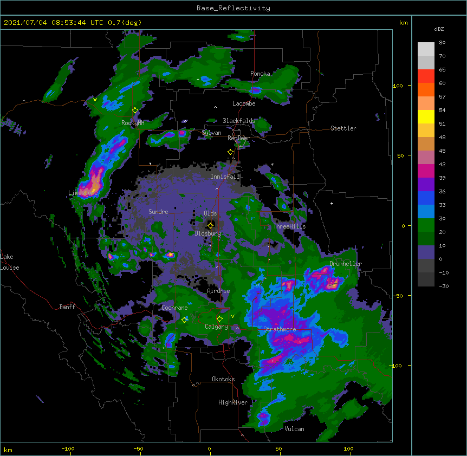Click the Didsbury town label
The width and height of the screenshot is (467, 456).
point(207,233)
